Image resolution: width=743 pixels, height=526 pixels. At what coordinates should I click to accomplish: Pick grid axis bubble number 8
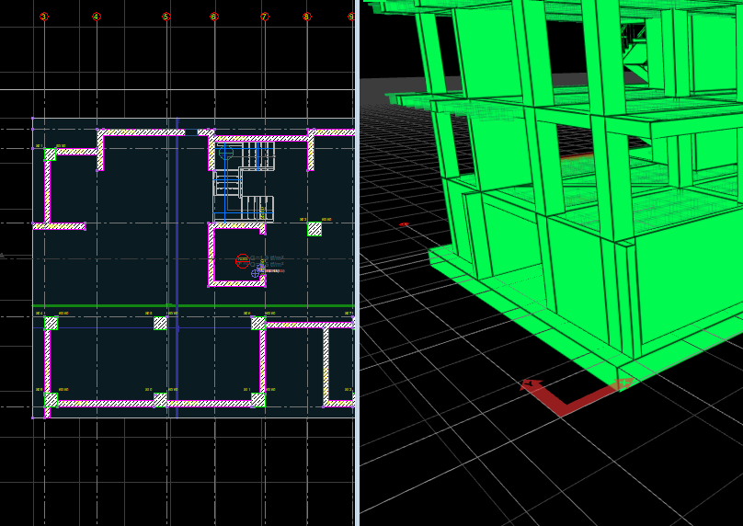tap(306, 17)
